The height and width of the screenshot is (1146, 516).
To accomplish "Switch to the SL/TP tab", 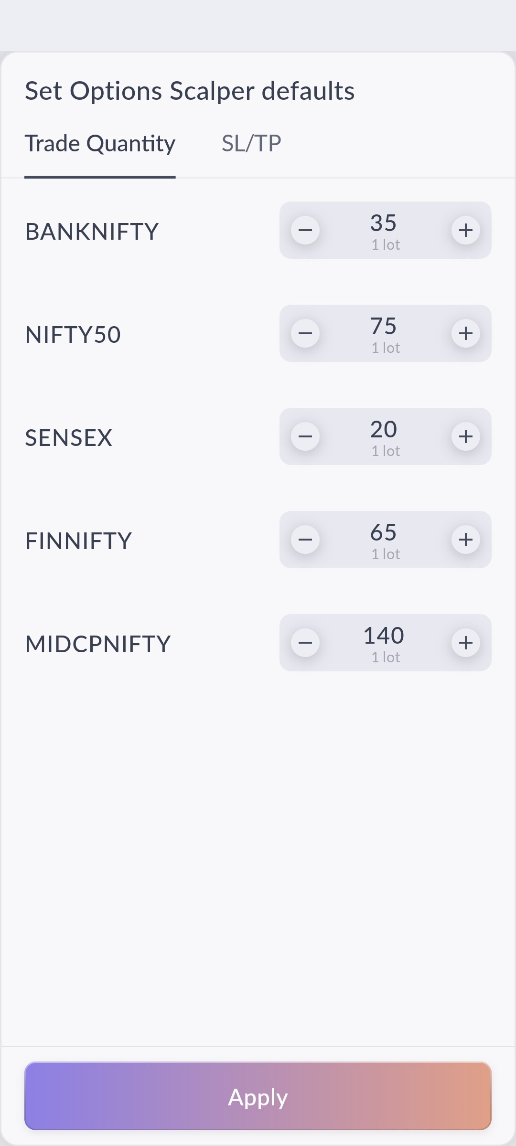I will click(251, 143).
